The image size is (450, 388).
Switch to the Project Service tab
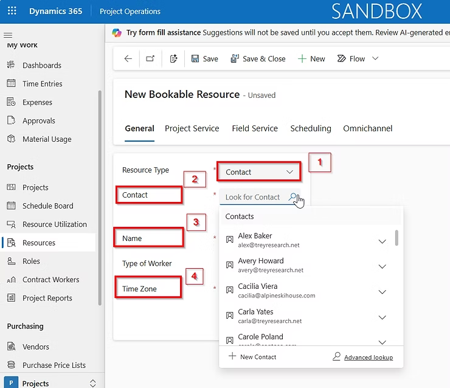point(192,128)
